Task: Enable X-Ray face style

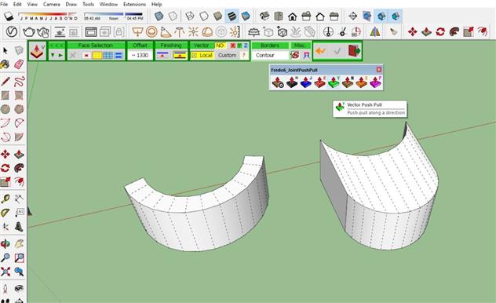Action: 159,16
